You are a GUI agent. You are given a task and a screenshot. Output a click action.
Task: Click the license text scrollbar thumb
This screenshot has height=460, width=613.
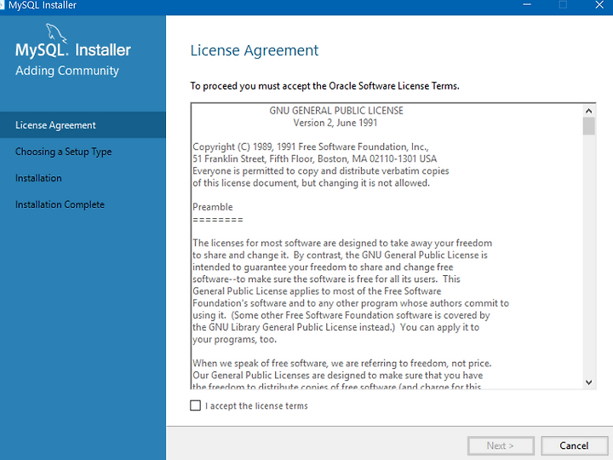tap(589, 126)
